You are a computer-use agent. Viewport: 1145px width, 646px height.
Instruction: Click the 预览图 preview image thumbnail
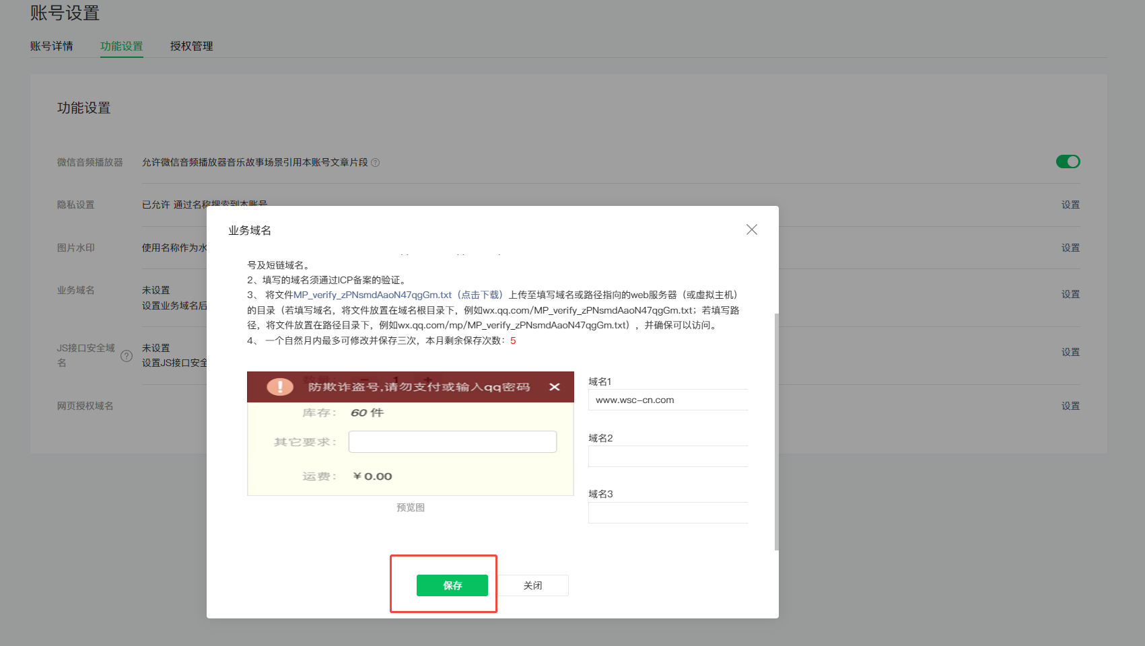pos(410,433)
